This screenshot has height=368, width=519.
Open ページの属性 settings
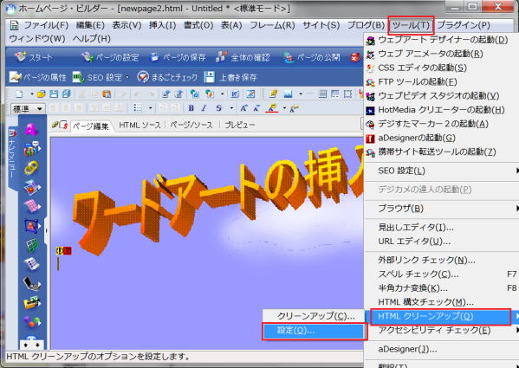click(37, 77)
